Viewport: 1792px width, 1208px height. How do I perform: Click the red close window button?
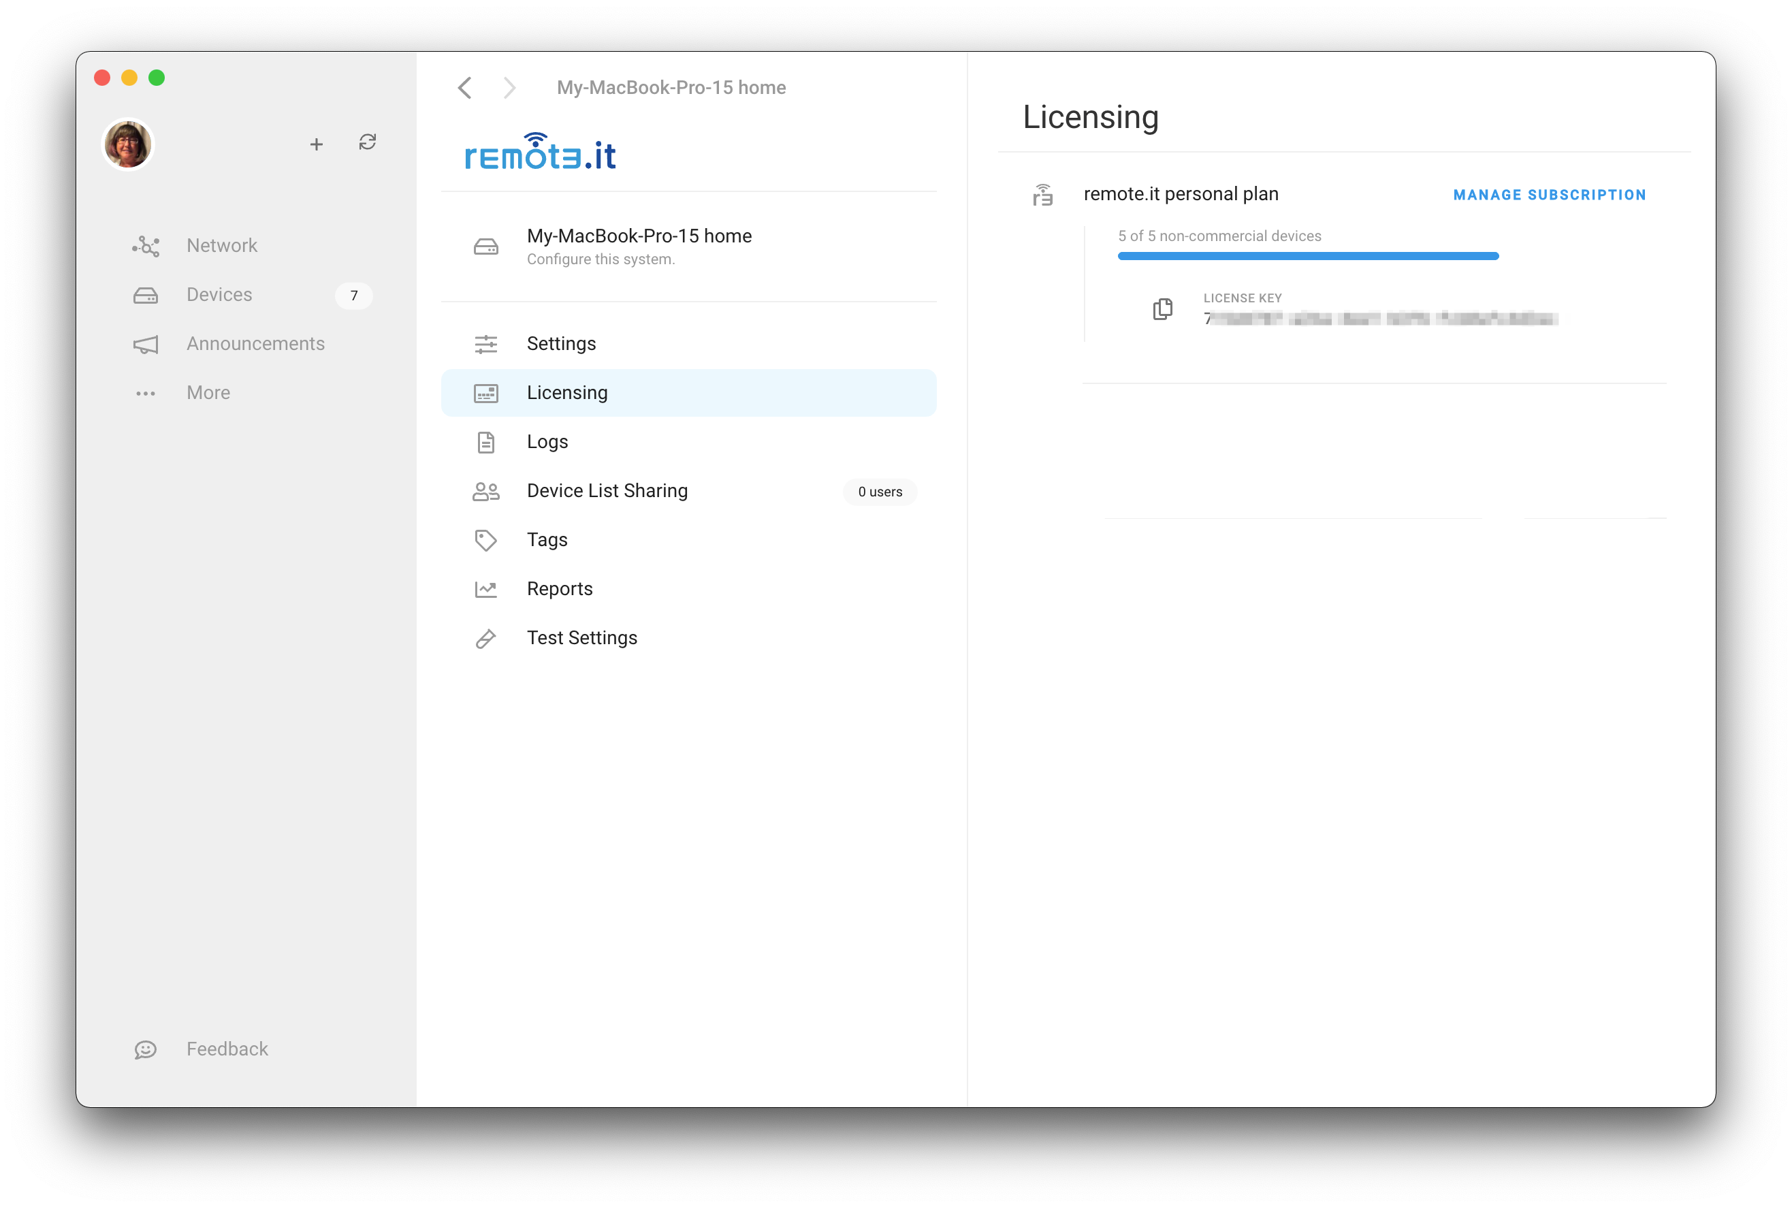click(x=101, y=78)
